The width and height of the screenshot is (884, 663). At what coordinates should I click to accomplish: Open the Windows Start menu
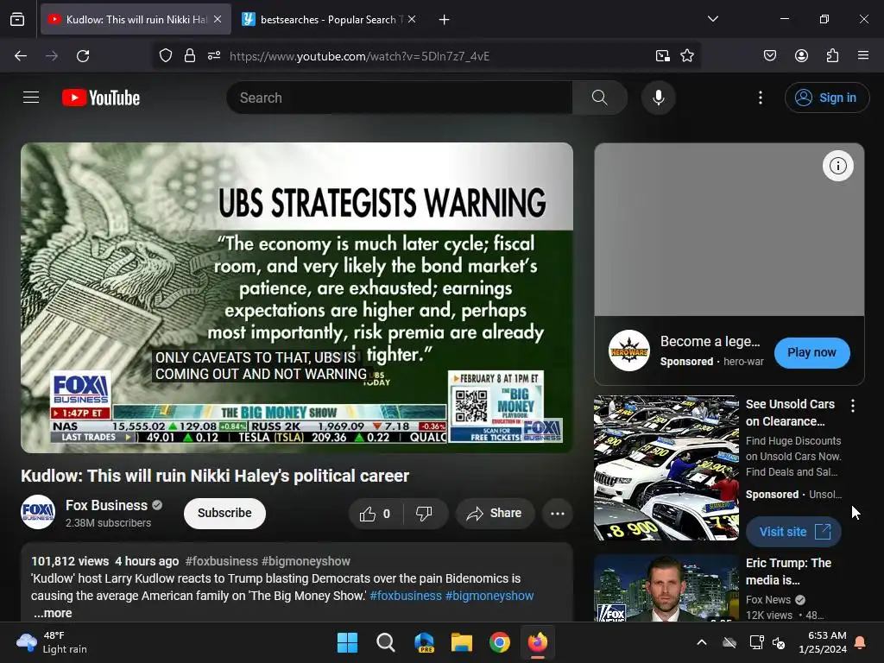pos(347,642)
